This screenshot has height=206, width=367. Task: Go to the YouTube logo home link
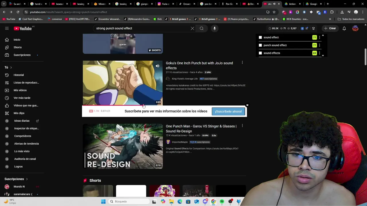tap(23, 28)
